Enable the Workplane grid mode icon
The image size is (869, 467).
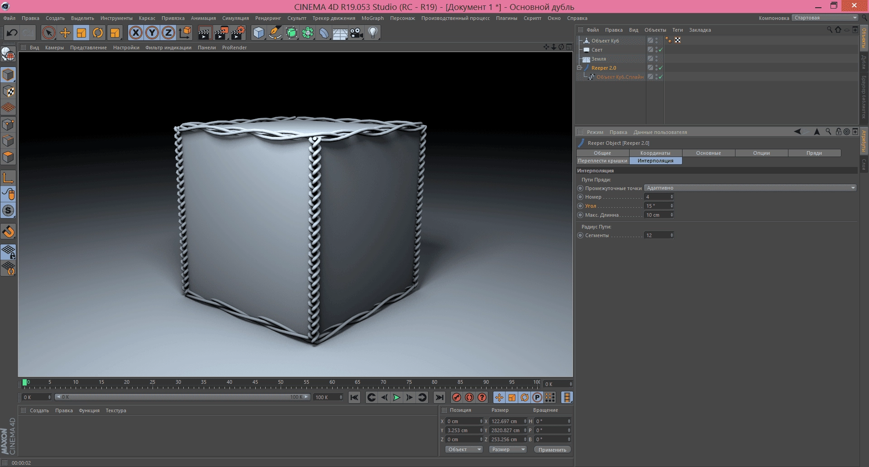point(8,108)
